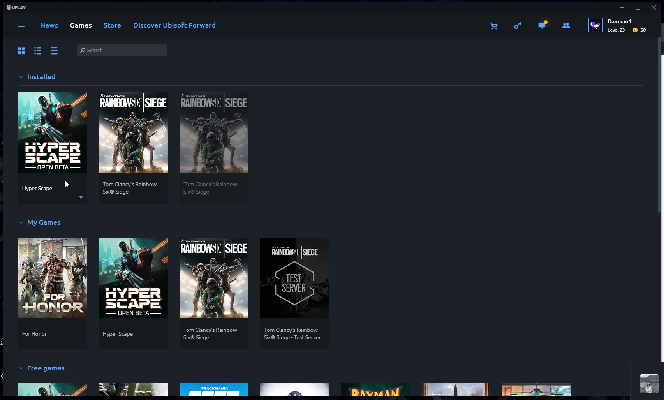The width and height of the screenshot is (664, 400).
Task: Switch to large grid view
Action: point(21,51)
